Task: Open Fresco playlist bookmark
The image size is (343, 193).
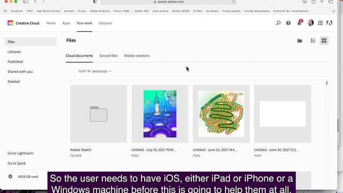Action: point(232,11)
